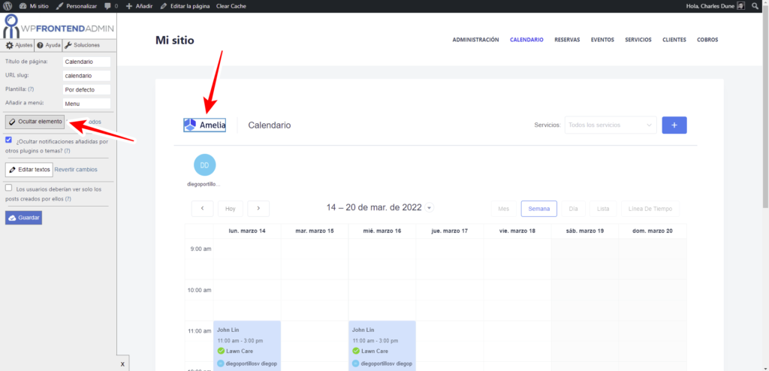
Task: Expand the date range picker arrow
Action: point(429,208)
